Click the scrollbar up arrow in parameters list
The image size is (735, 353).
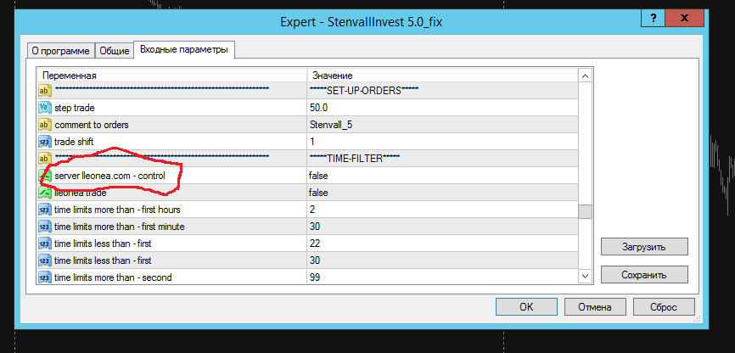click(x=585, y=76)
